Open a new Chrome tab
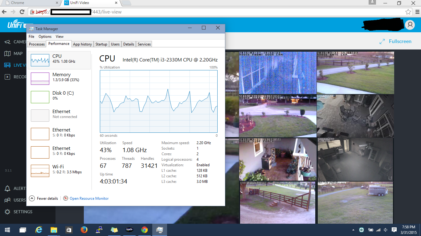Viewport: 421px width, 236px height. pyautogui.click(x=126, y=3)
